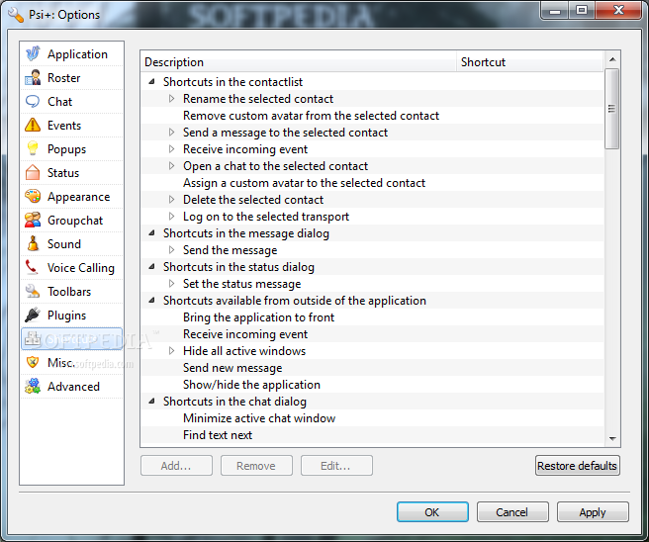This screenshot has width=649, height=542.
Task: Collapse Shortcuts in the chat dialog
Action: [x=152, y=402]
